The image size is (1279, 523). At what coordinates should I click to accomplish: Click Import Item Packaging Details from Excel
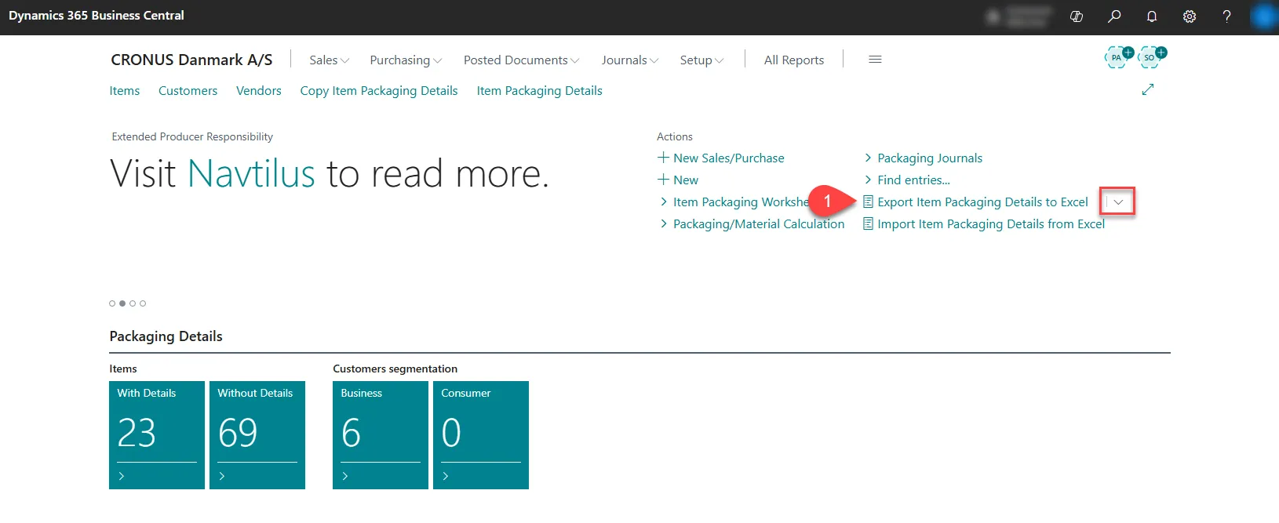coord(984,224)
